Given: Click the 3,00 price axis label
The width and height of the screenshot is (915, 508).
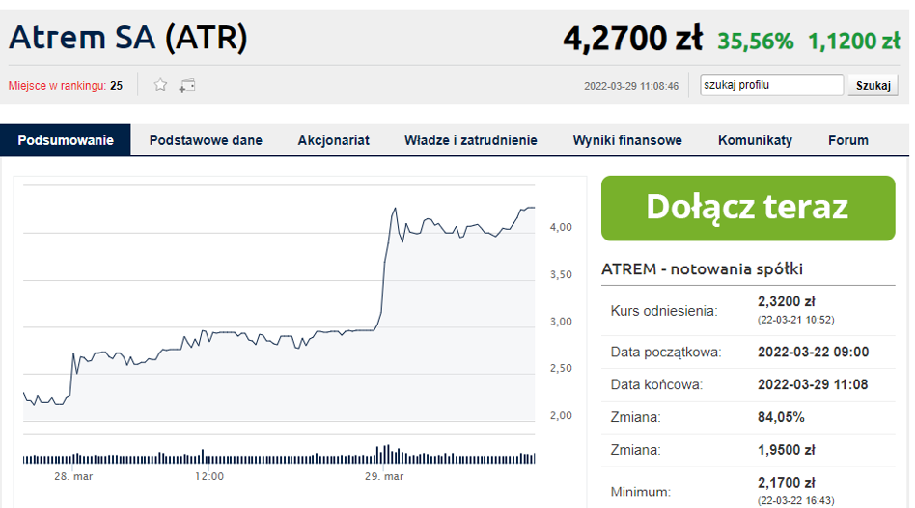Looking at the screenshot, I should 561,322.
